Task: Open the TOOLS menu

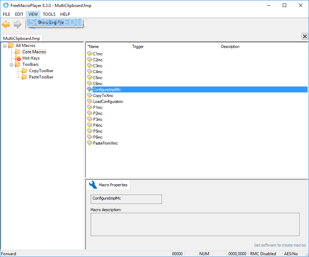Action: point(49,14)
